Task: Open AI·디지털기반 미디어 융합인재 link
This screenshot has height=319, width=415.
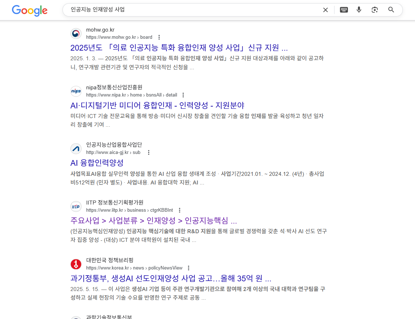Action: click(157, 105)
